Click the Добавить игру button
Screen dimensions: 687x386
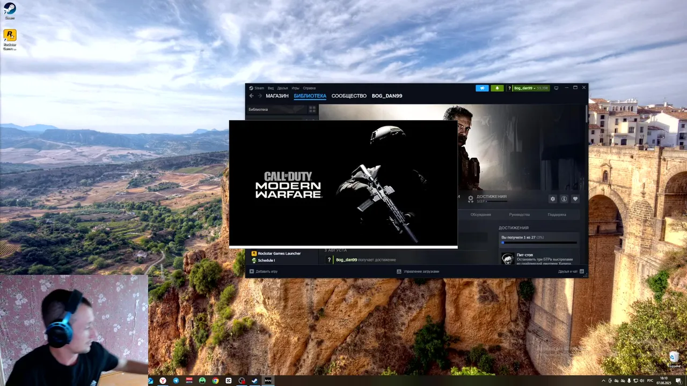[x=264, y=271]
